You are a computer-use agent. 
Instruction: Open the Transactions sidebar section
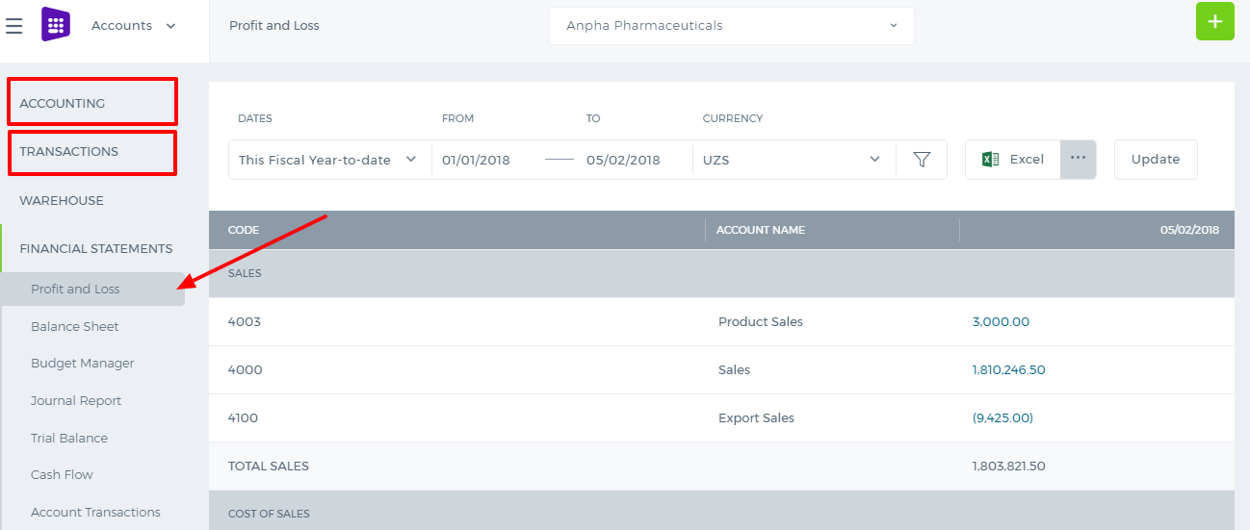tap(92, 152)
